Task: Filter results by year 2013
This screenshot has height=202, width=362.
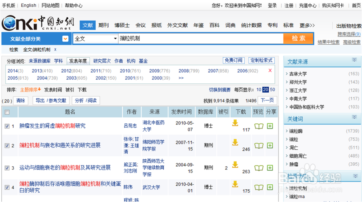Action: click(x=42, y=71)
